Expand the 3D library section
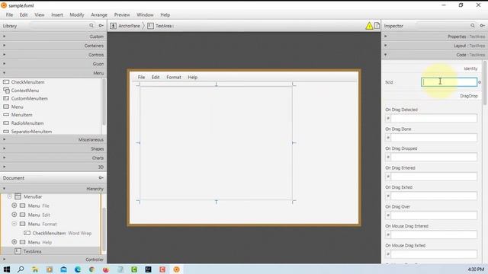Screen dimensions: 488x274 point(53,167)
